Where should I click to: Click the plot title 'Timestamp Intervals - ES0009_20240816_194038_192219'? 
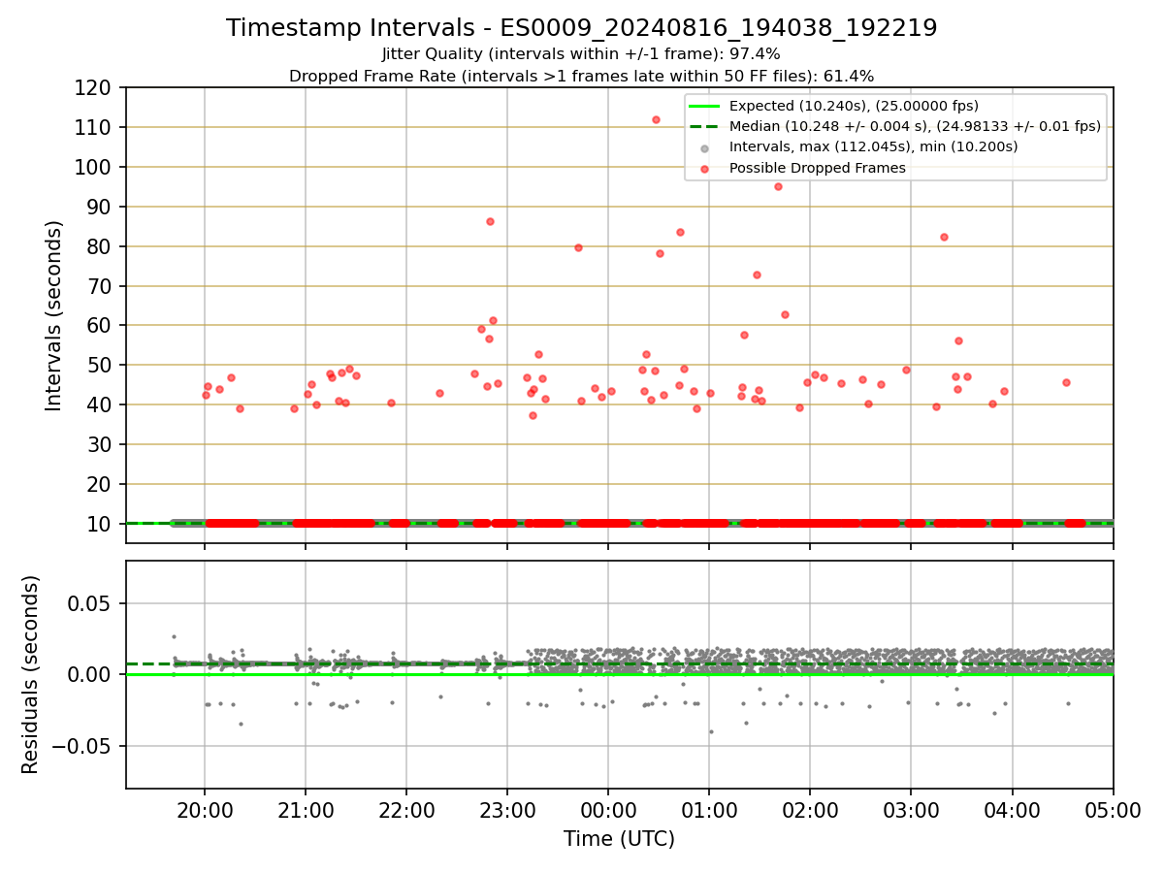click(x=582, y=28)
